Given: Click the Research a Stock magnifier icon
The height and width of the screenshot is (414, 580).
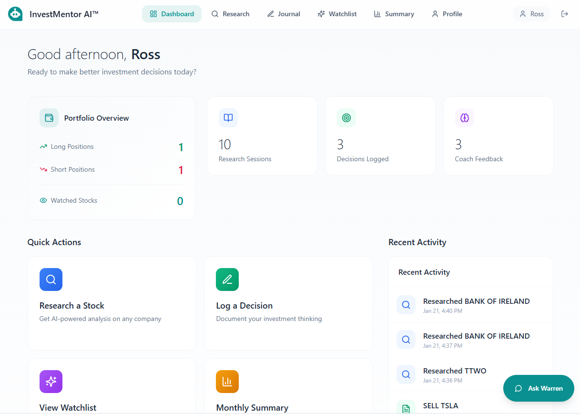Looking at the screenshot, I should coord(51,279).
